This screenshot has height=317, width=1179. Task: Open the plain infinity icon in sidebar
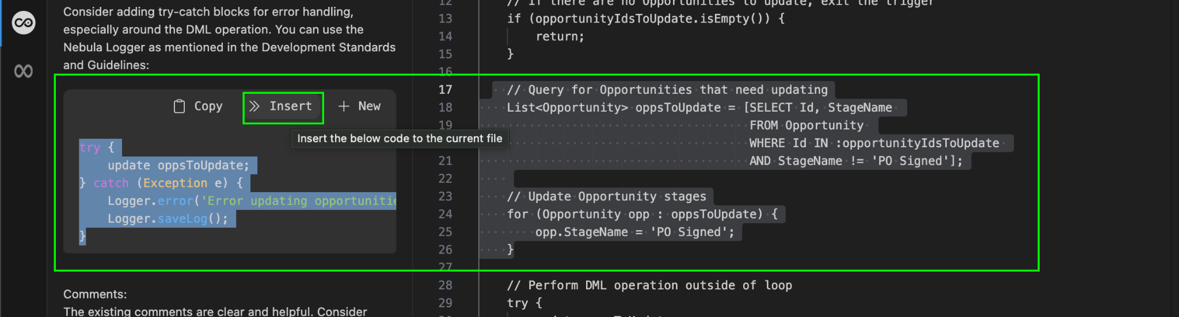pyautogui.click(x=24, y=71)
